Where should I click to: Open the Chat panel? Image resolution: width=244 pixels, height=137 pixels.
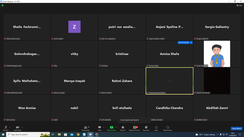tap(100, 128)
